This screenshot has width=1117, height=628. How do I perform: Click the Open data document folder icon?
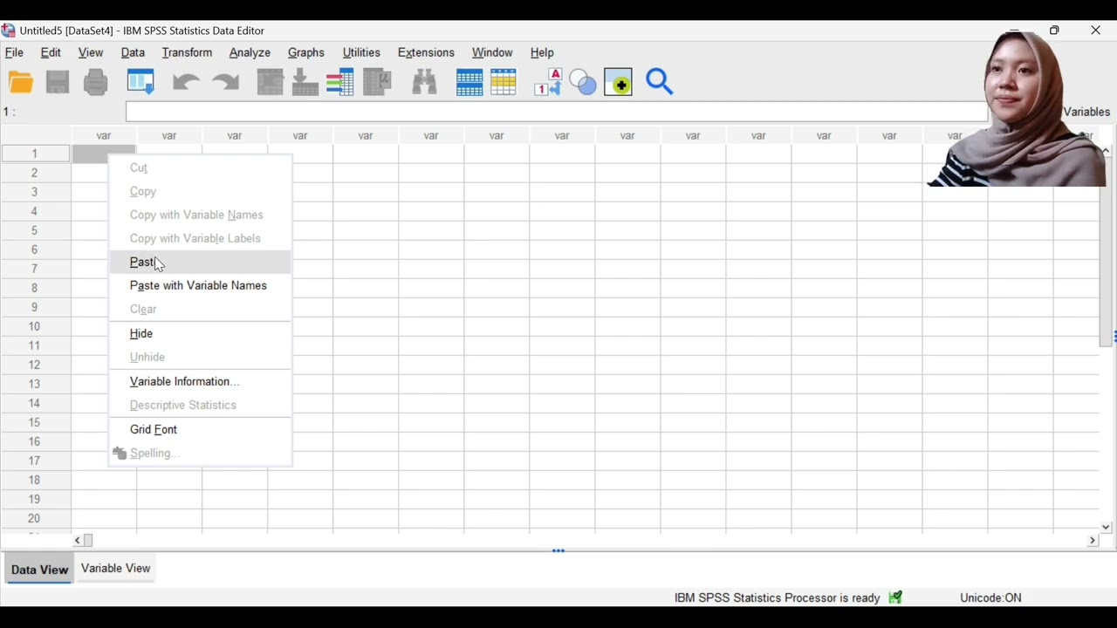point(20,83)
